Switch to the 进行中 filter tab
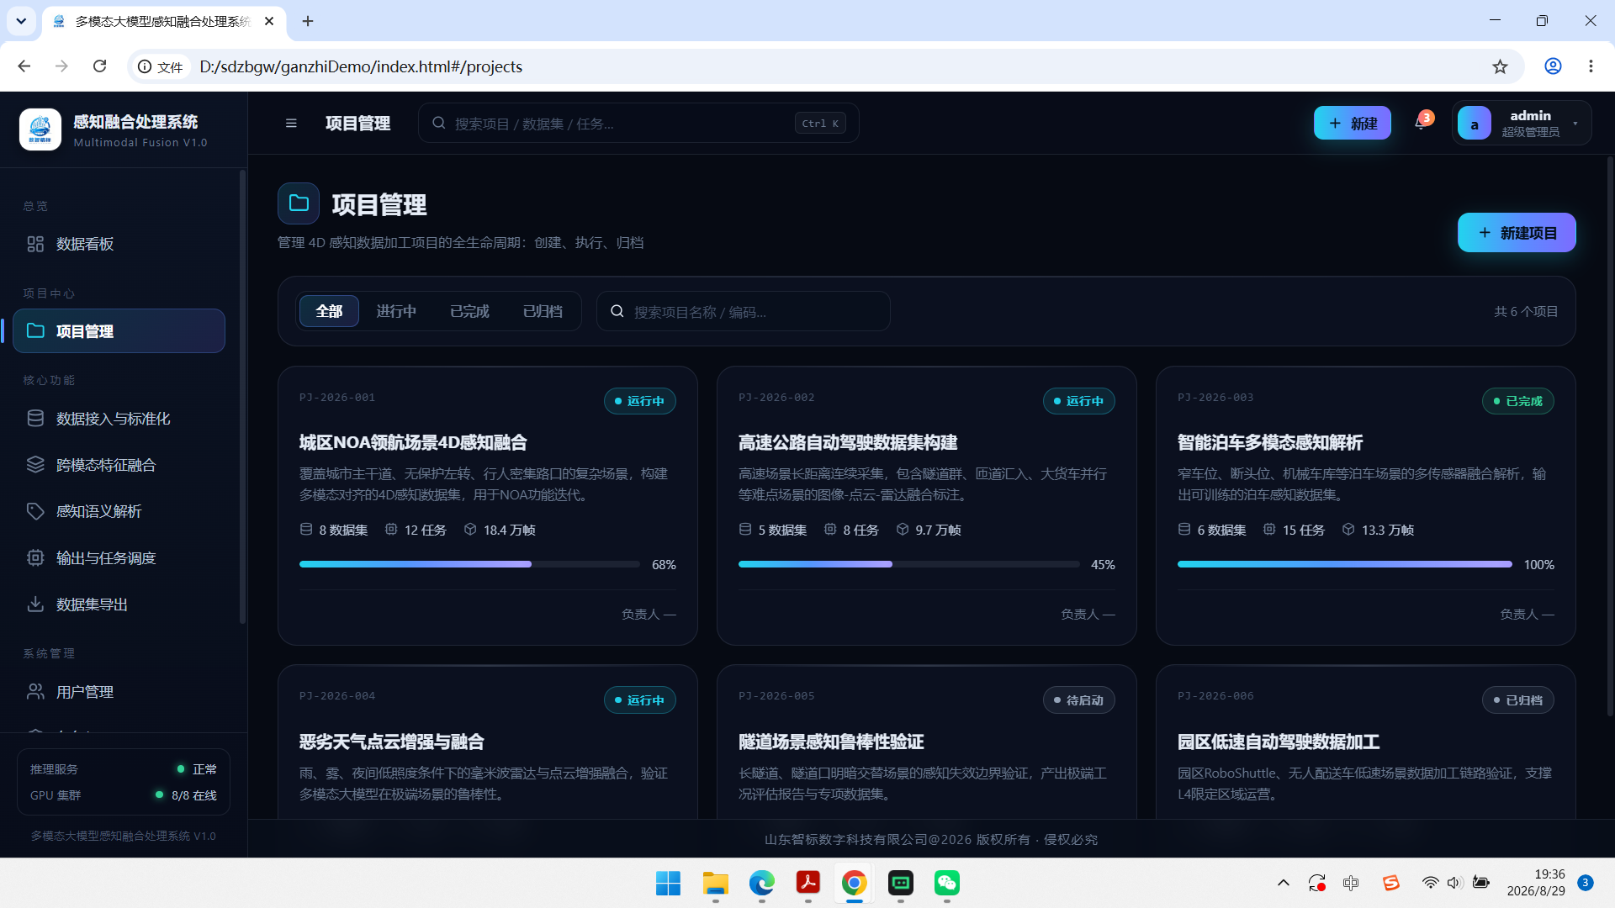This screenshot has height=908, width=1615. pos(396,311)
